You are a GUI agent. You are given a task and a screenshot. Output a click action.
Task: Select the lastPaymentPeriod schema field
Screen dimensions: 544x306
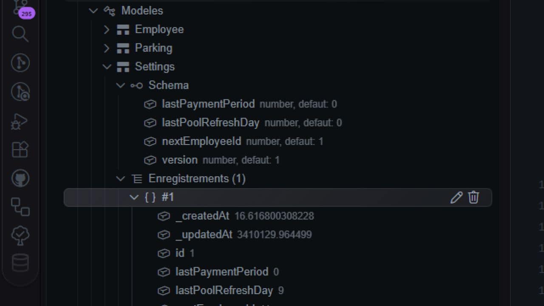(208, 104)
